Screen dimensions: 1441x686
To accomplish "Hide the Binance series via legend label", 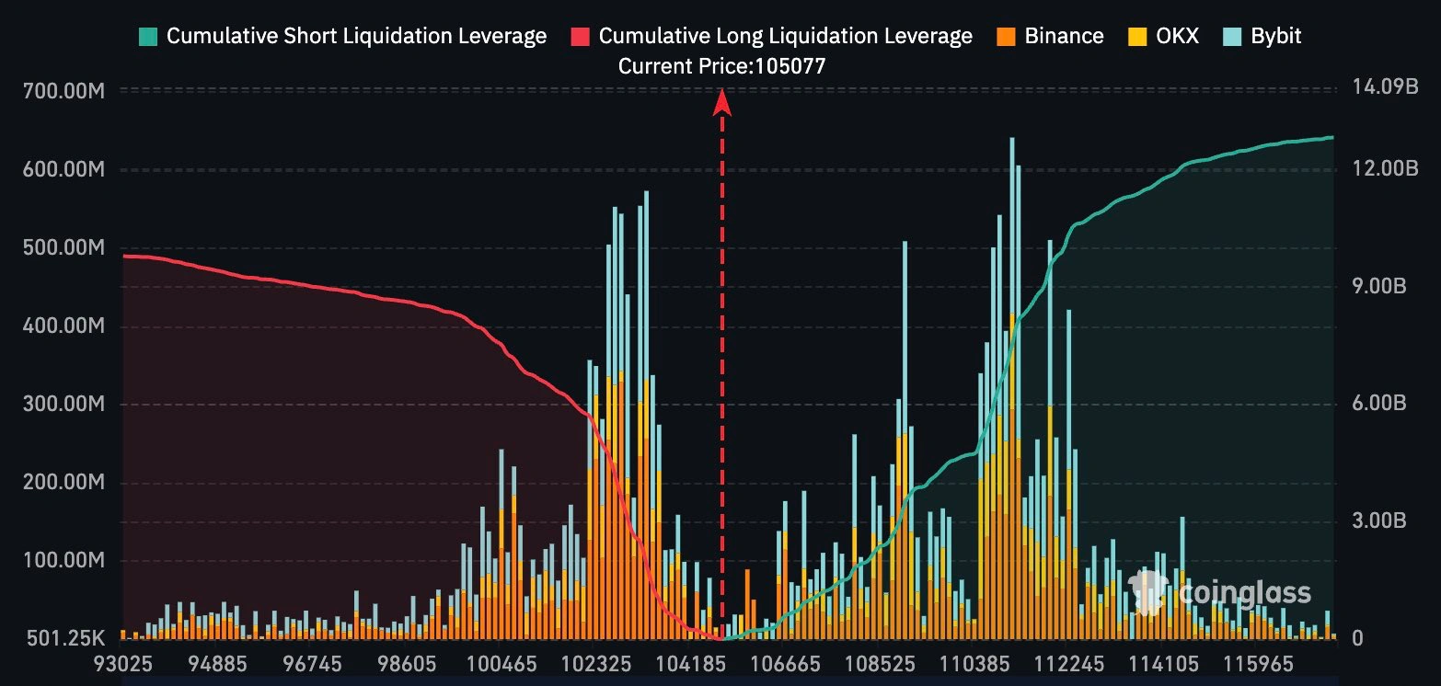I will coord(1064,37).
